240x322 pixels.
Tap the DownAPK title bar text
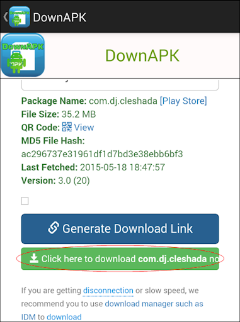coord(60,17)
